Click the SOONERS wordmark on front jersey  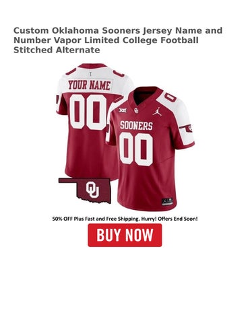[x=136, y=125]
